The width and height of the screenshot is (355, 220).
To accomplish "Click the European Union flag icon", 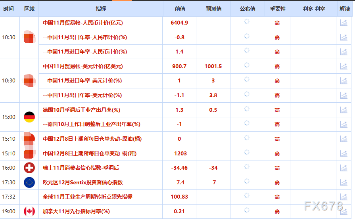I will [x=29, y=182].
